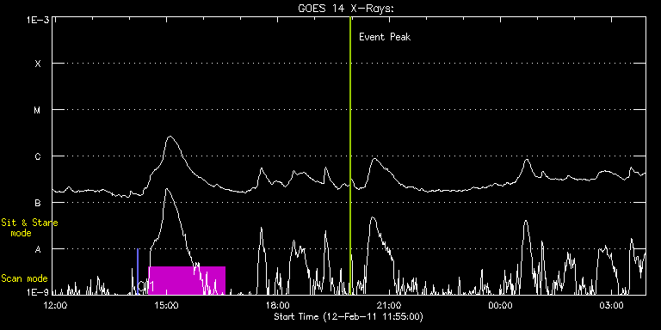Click the 1E-3 top axis label

click(38, 20)
